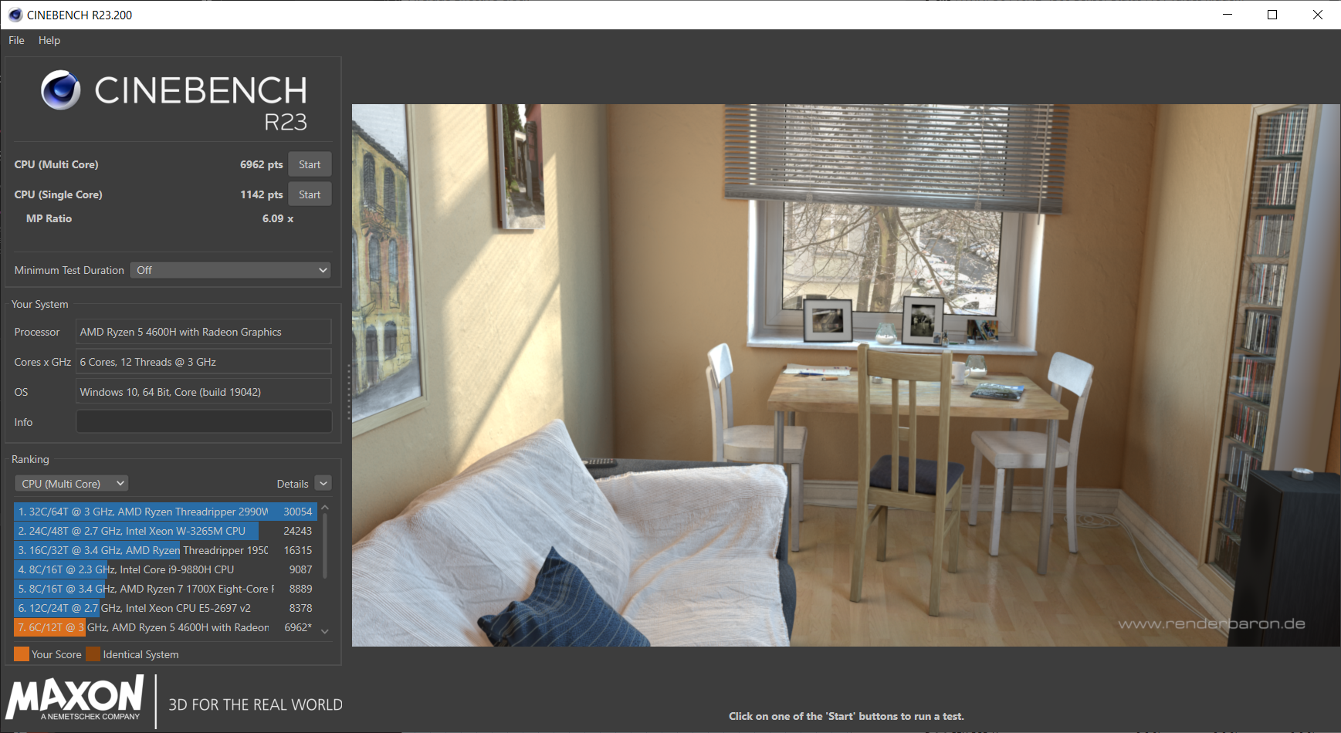Click the Cinebench title bar app icon
Viewport: 1341px width, 733px height.
tap(15, 15)
